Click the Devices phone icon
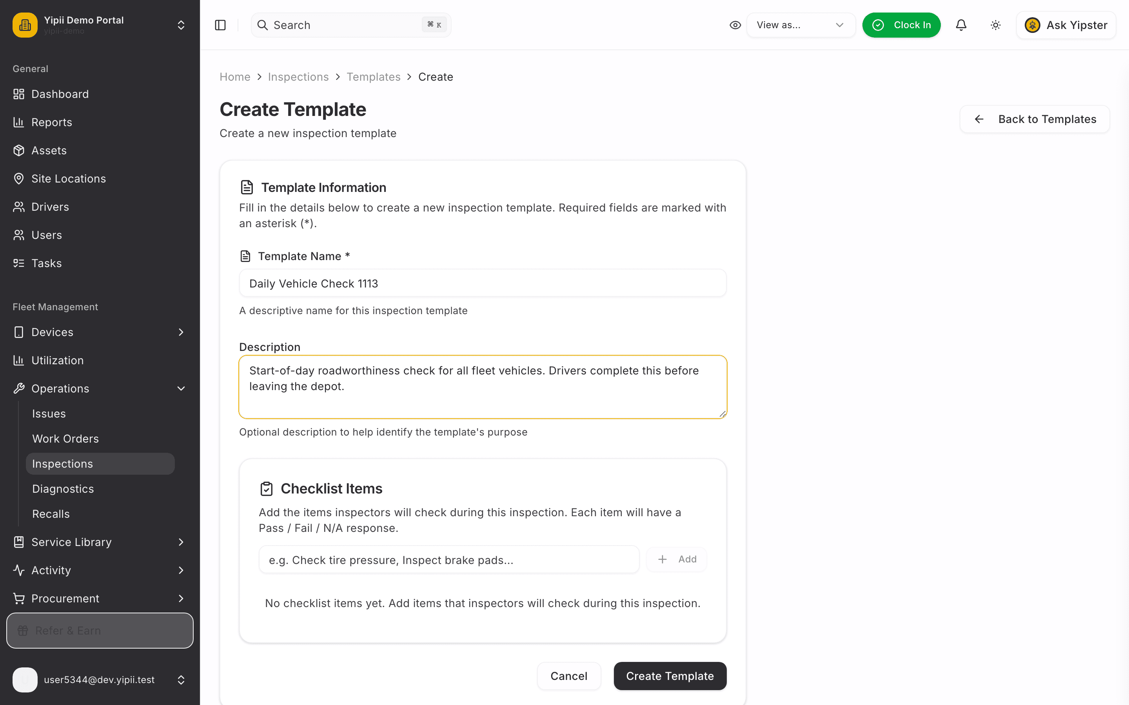The image size is (1129, 705). click(x=19, y=333)
